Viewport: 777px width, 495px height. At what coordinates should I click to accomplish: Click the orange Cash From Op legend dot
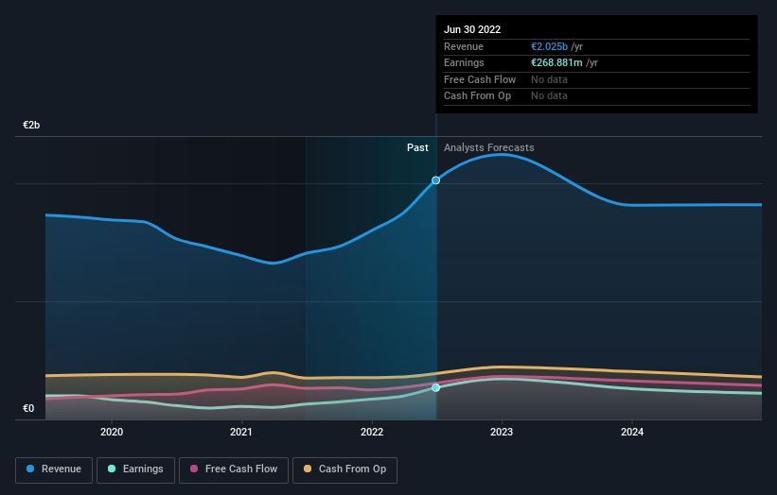click(x=308, y=469)
